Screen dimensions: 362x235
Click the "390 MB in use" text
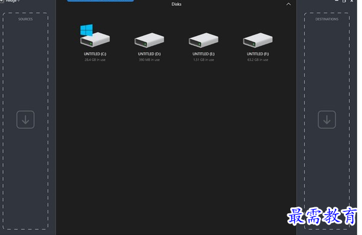click(149, 60)
